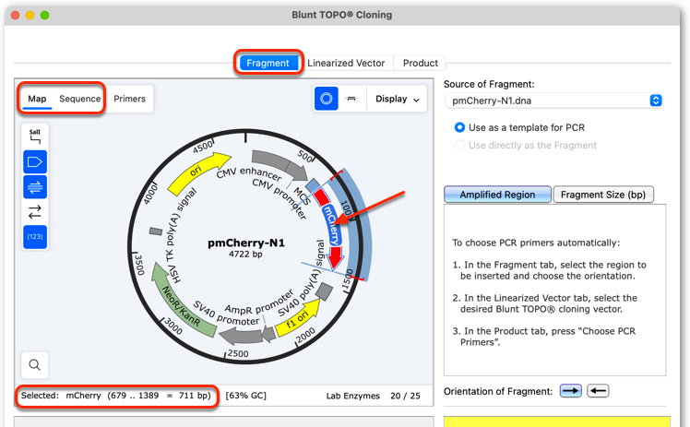Open the Source of Fragment dropdown
Screen dimensions: 690x427
[554, 101]
